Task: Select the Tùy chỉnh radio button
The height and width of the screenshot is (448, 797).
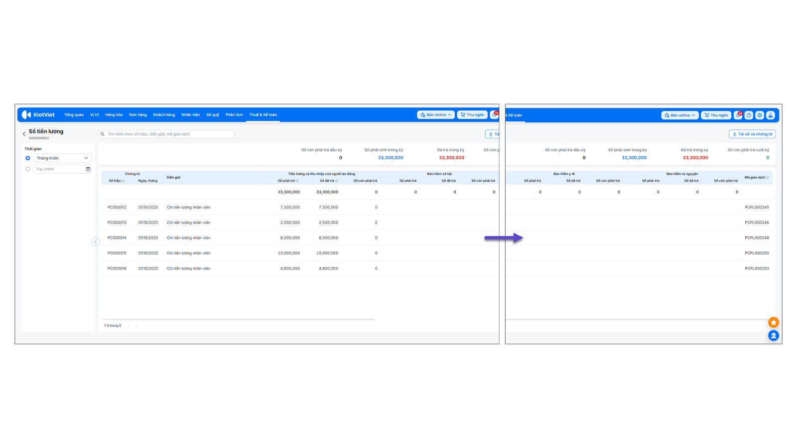Action: pos(28,169)
